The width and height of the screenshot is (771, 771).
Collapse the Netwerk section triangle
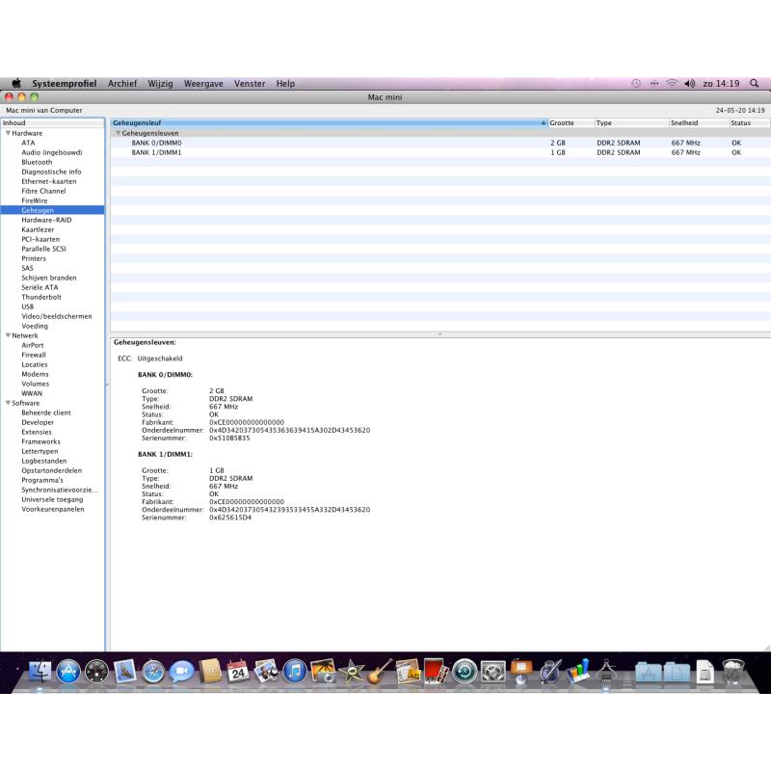tap(8, 335)
